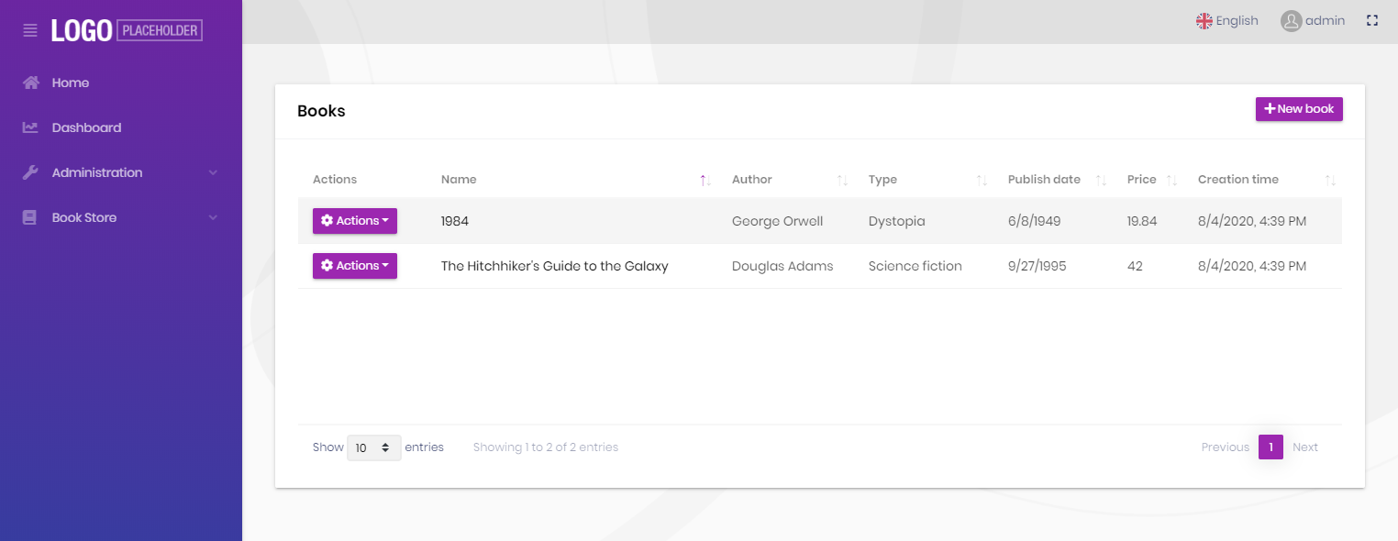This screenshot has width=1398, height=541.
Task: Click the Actions column header
Action: click(x=335, y=180)
